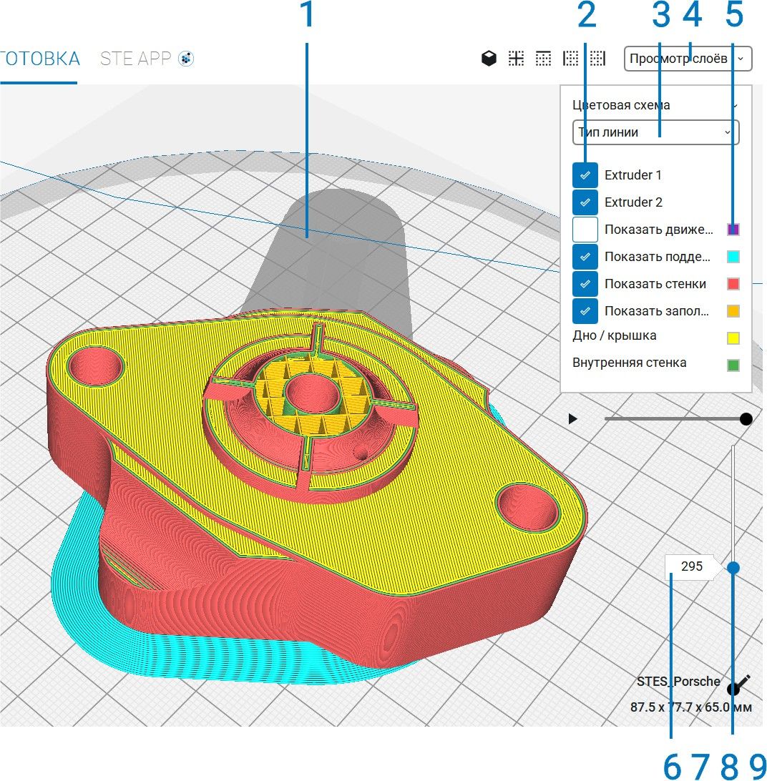767x781 pixels.
Task: Click the Дно / крышка legend label
Action: point(614,335)
